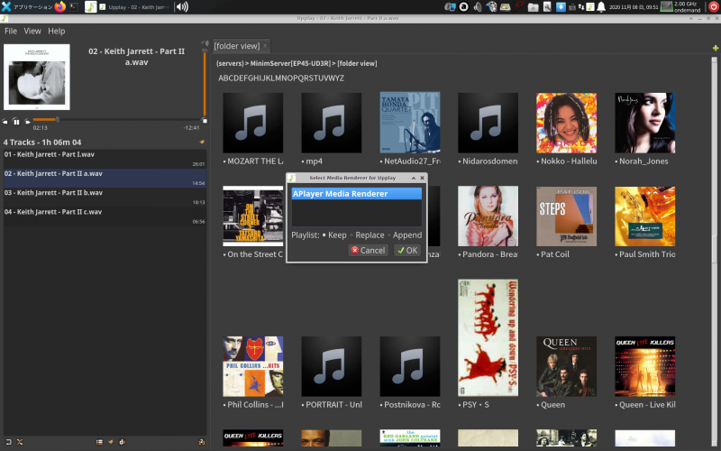This screenshot has height=451, width=721.
Task: Adjust the orange vertical volume slider
Action: click(205, 82)
